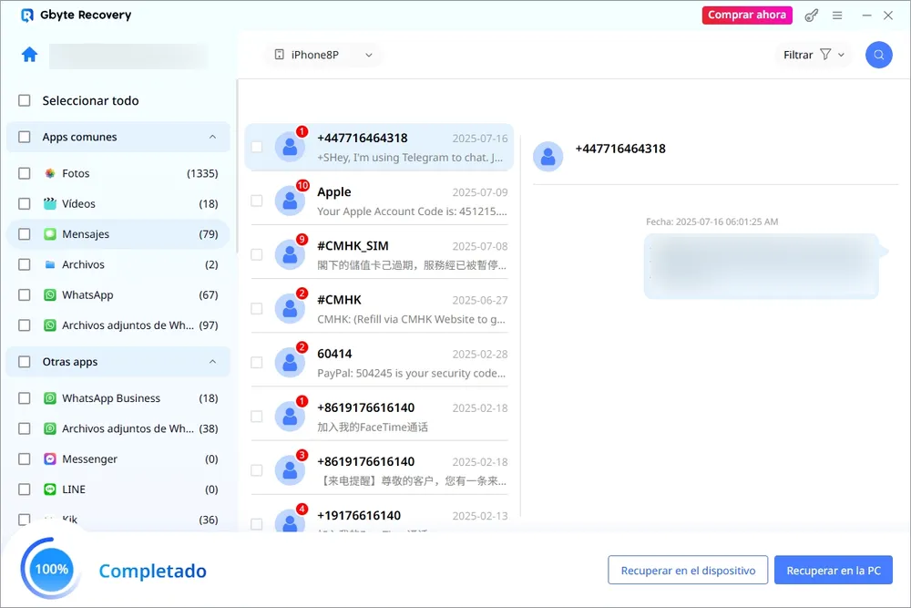This screenshot has width=911, height=608.
Task: Check the Seleccionar todo checkbox
Action: coord(26,100)
